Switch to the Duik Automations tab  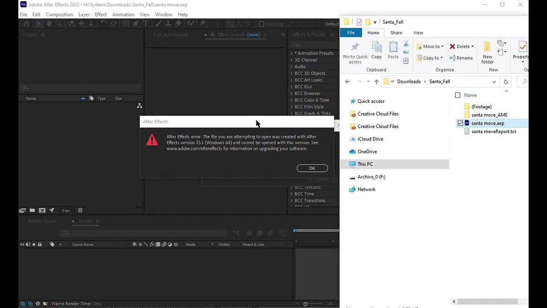tap(171, 35)
